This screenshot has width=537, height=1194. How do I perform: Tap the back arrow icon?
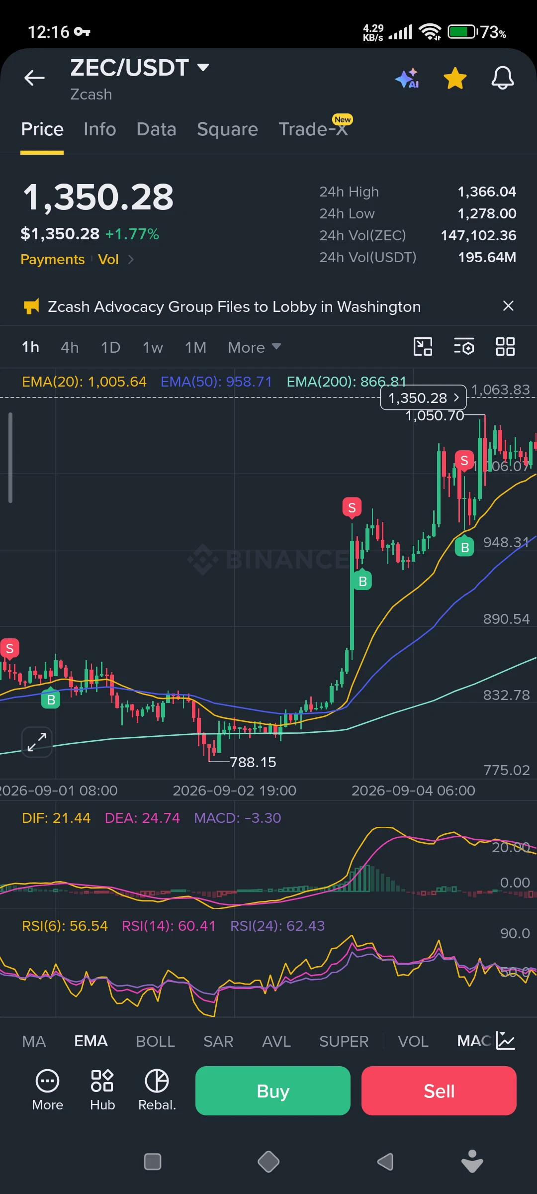click(x=34, y=78)
